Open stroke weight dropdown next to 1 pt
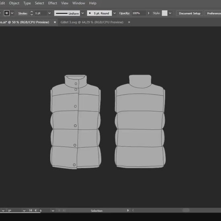The width and height of the screenshot is (221, 221). [49, 13]
